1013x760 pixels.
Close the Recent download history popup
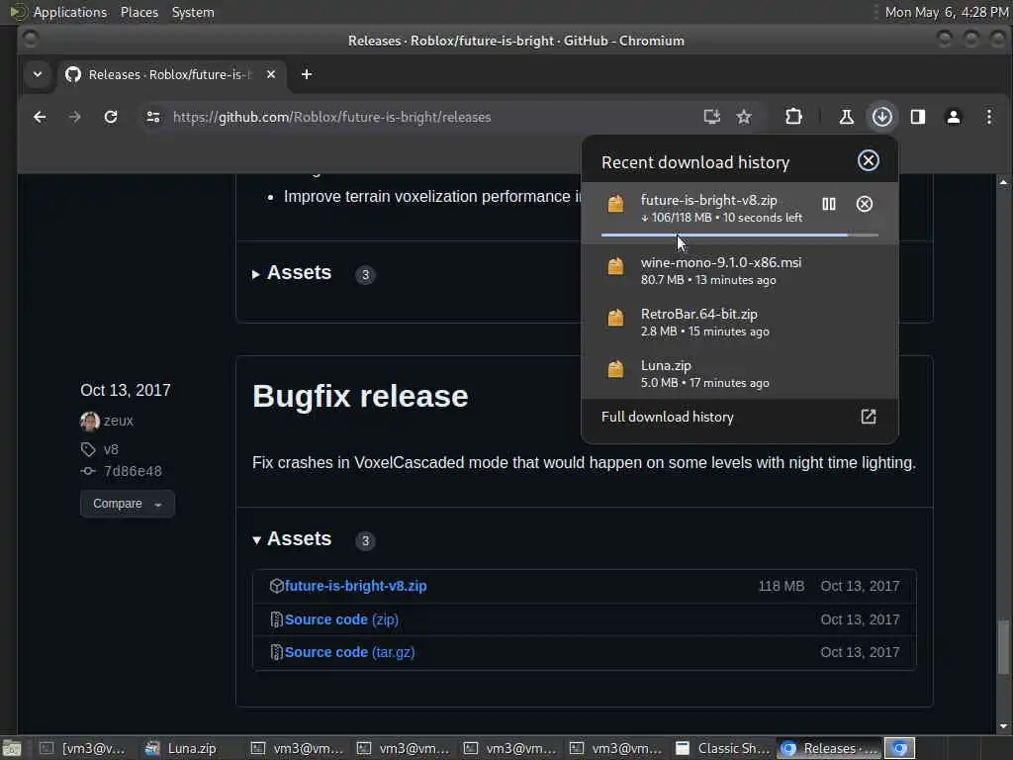[868, 160]
